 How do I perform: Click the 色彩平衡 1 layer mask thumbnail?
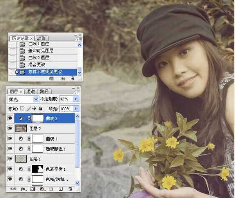[37, 169]
